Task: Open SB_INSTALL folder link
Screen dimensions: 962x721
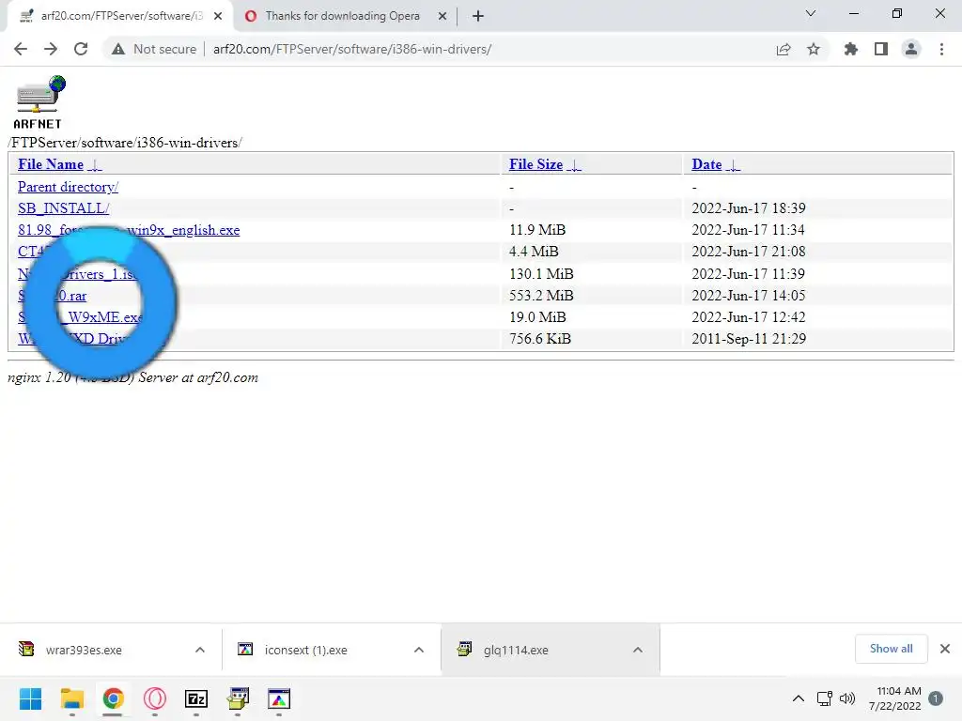Action: click(x=64, y=208)
